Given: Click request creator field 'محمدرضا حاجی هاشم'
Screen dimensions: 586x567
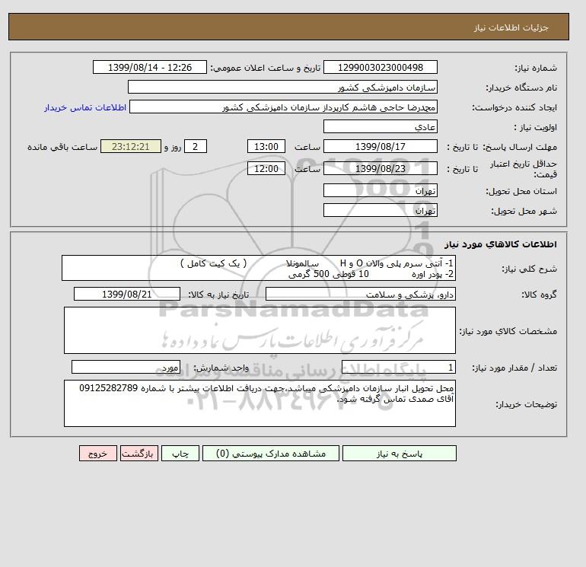Looking at the screenshot, I should (x=283, y=107).
